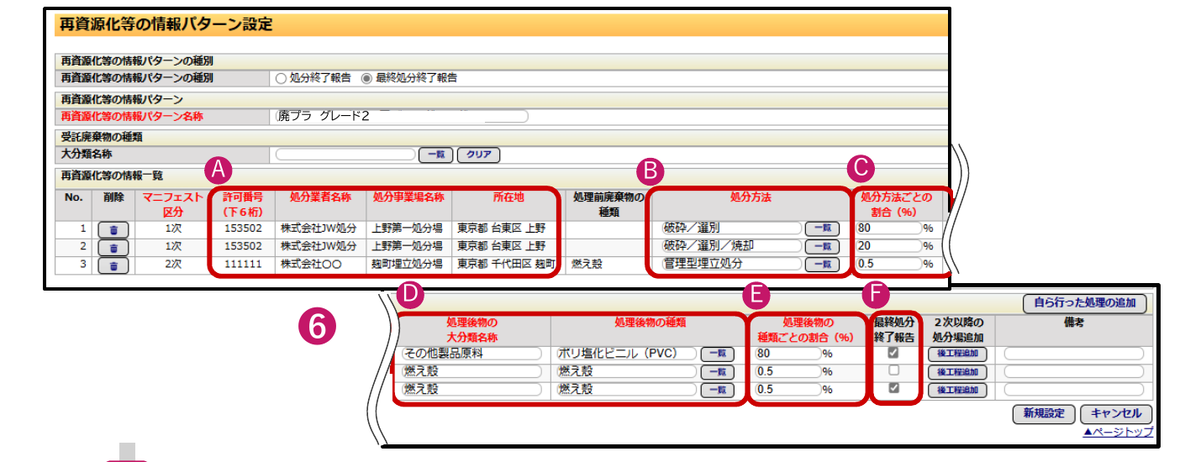The height and width of the screenshot is (462, 1185).
Task: Open 一覧 for 破砕／選別 disposal method
Action: click(822, 228)
